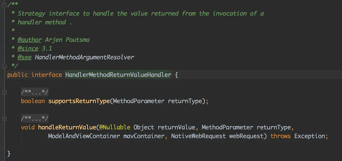This screenshot has width=342, height=161.
Task: Open the HandlerMethodArgumentResolver reference
Action: point(84,57)
